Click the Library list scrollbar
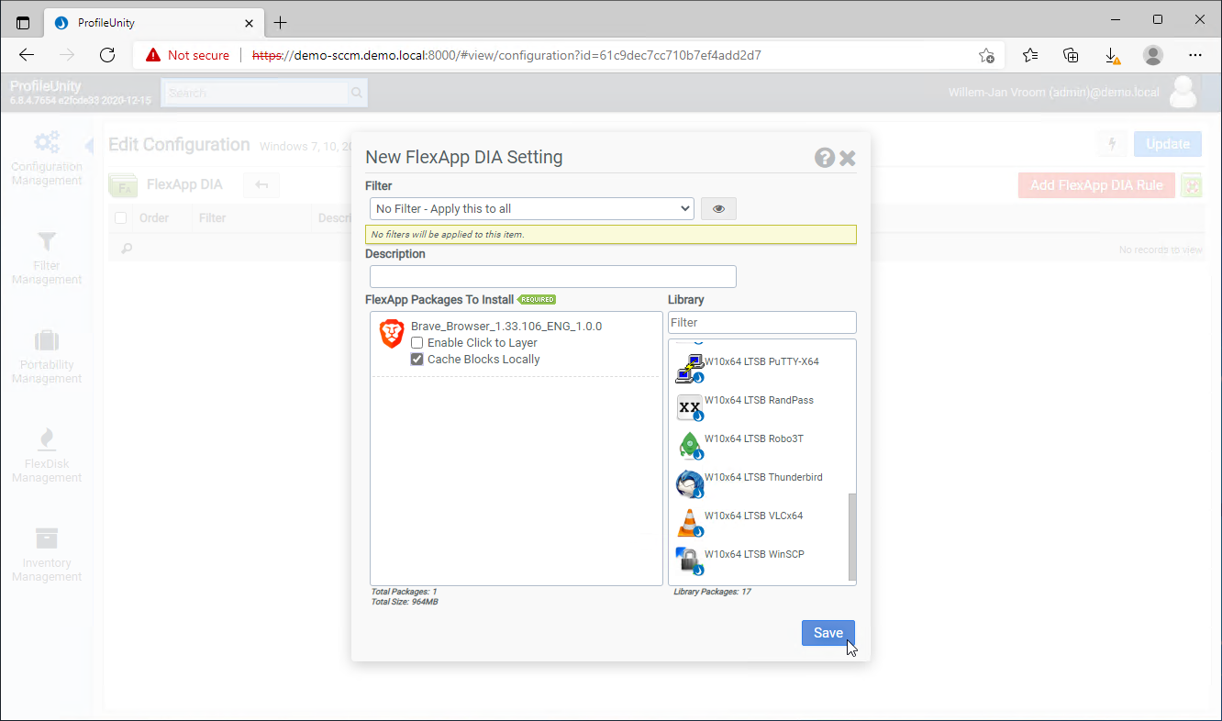The height and width of the screenshot is (721, 1222). [852, 536]
